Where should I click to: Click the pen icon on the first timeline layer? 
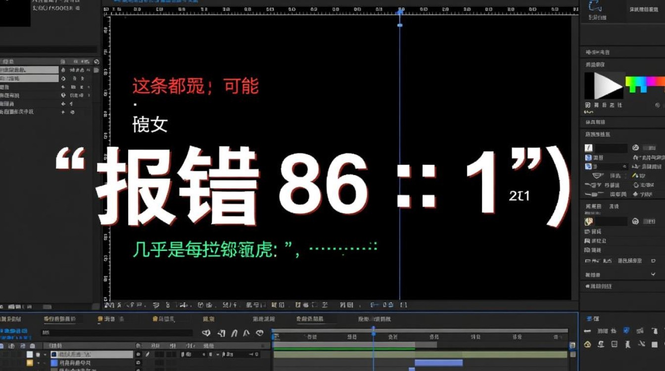pos(147,355)
